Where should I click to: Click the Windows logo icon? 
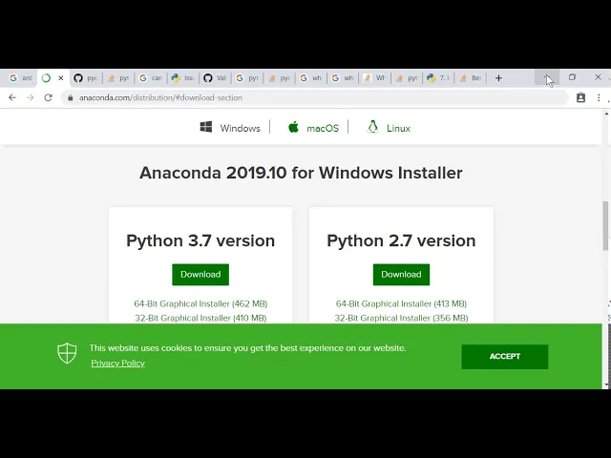[x=206, y=127]
